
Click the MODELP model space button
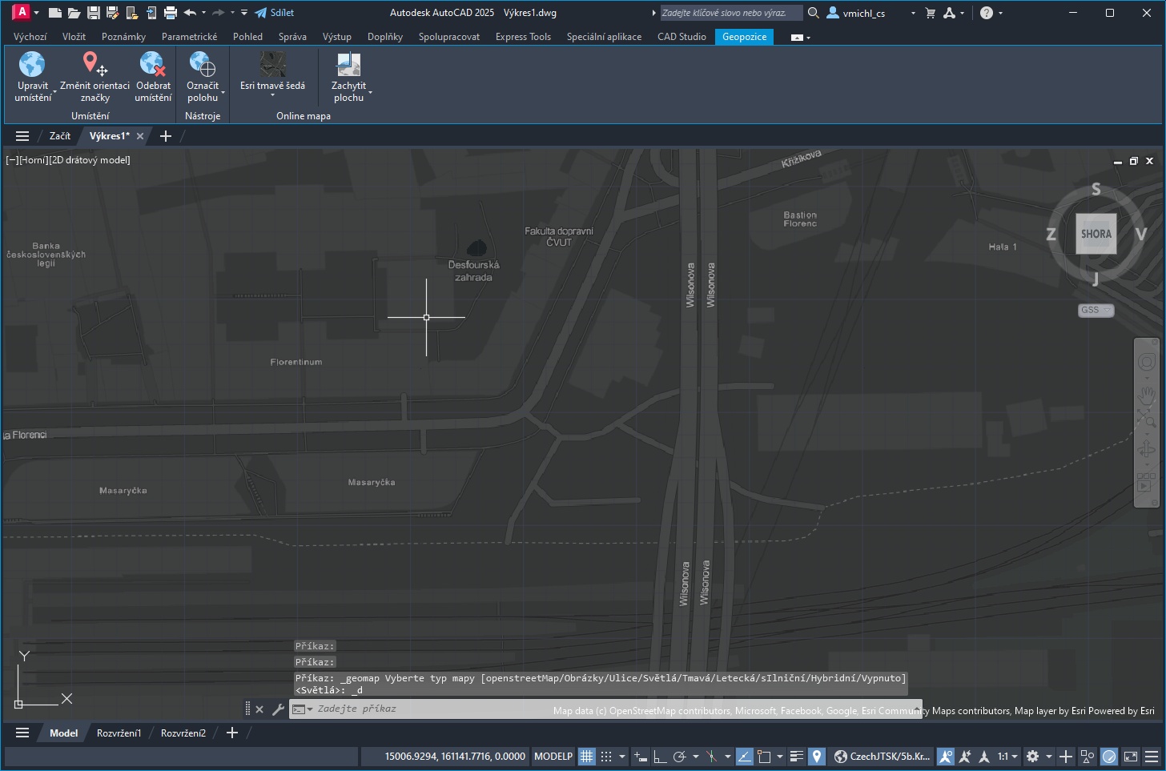tap(553, 757)
